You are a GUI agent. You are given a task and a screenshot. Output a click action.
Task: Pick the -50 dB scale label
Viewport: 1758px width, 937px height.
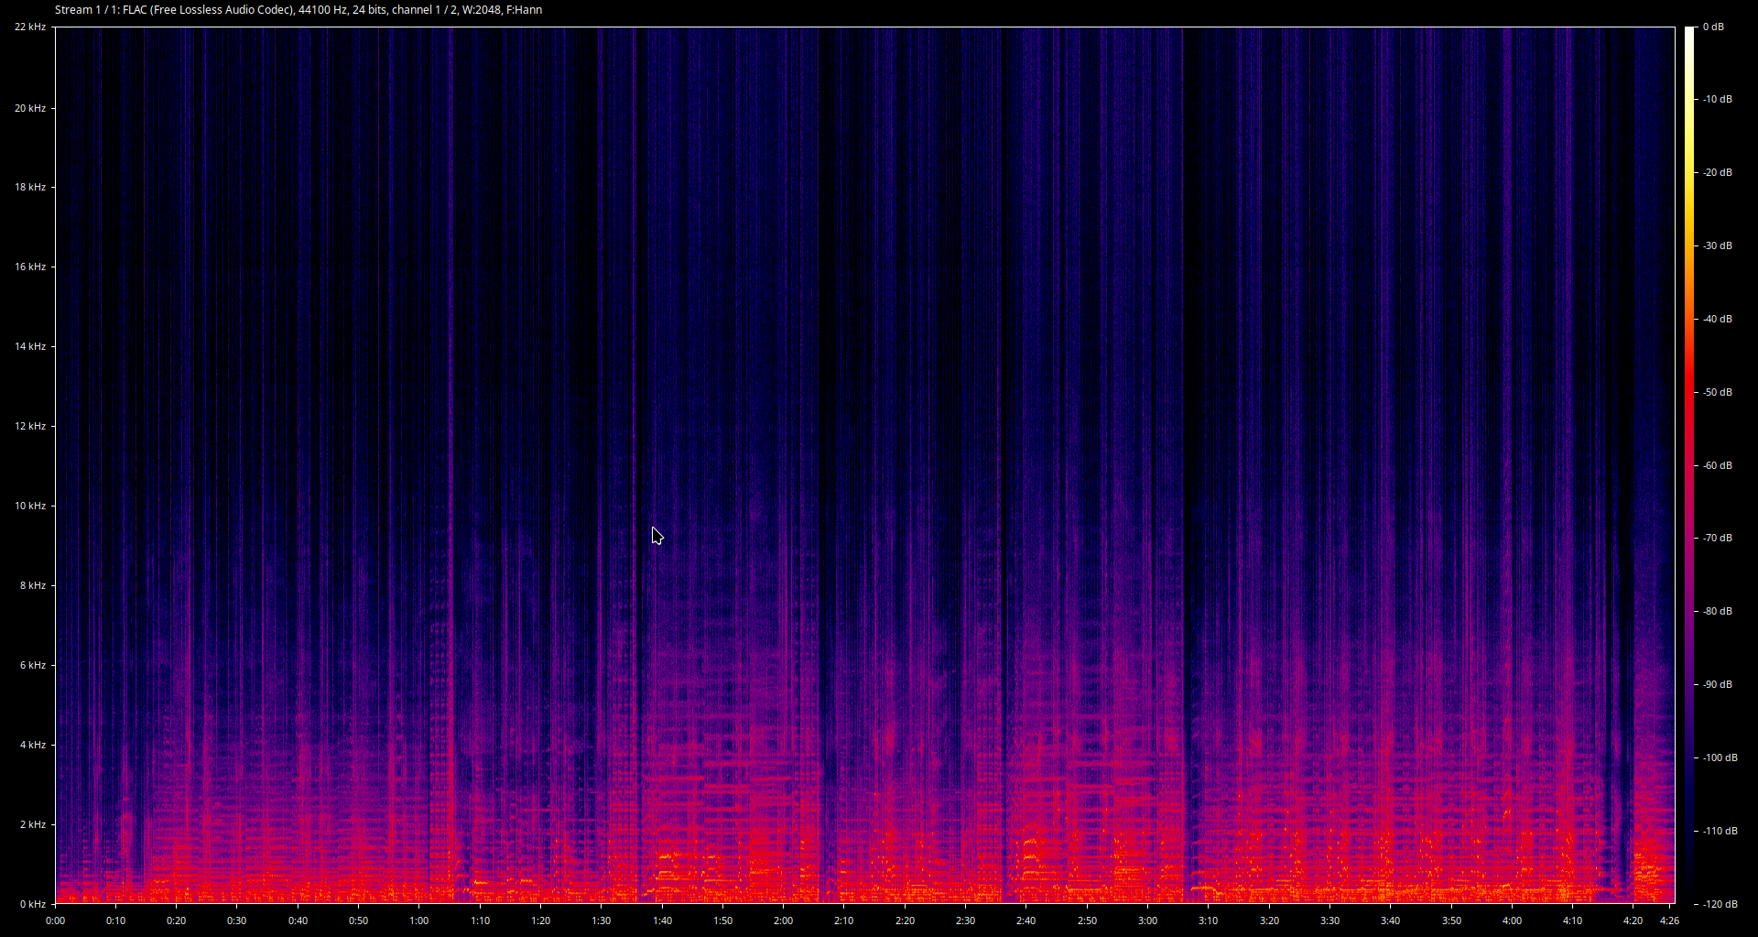[x=1718, y=392]
